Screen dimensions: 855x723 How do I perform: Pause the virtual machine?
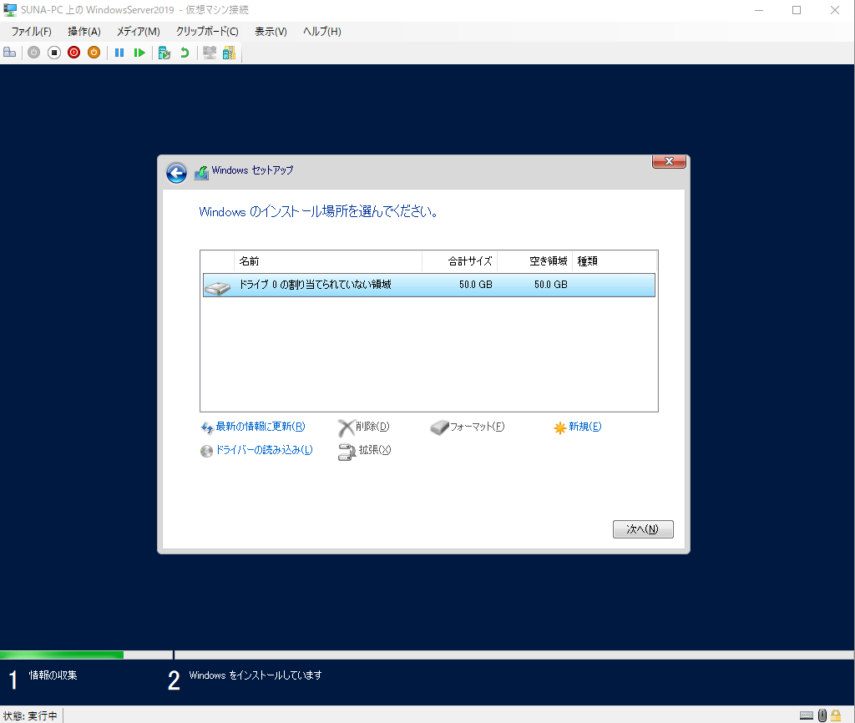(x=119, y=53)
